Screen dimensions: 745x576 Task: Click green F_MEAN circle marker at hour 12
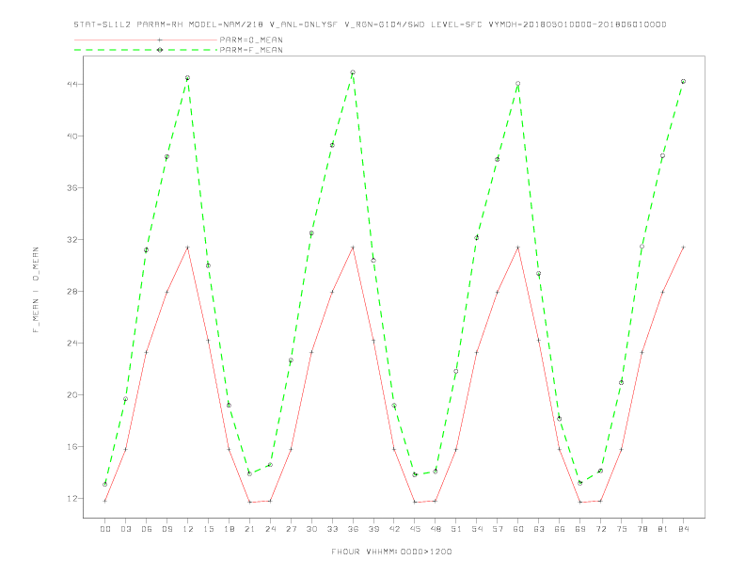188,77
